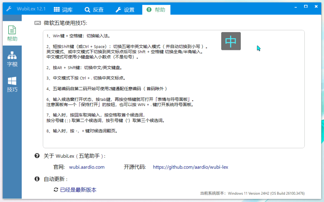Click the 微软五笔使用技巧 heading

coord(65,23)
